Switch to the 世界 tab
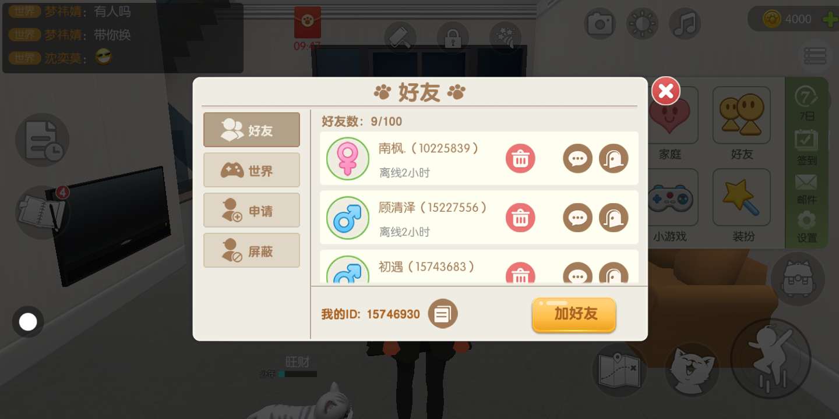 [252, 171]
